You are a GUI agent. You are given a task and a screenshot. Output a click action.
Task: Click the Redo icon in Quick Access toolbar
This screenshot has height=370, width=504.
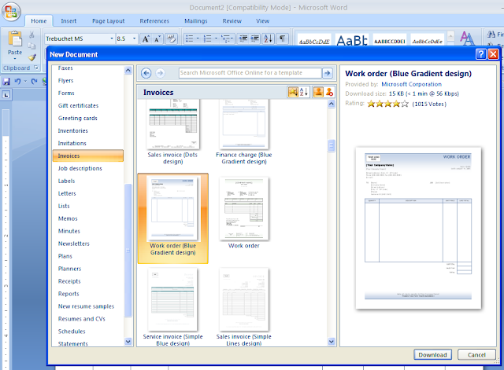34,82
